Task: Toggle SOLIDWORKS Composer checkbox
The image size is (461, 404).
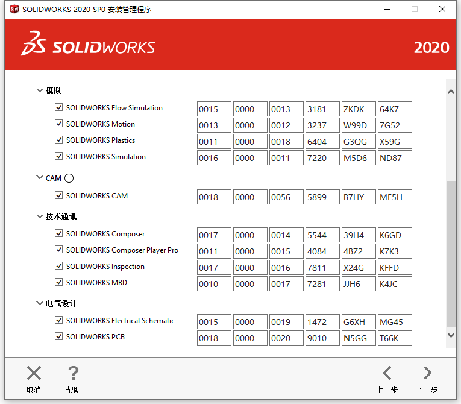Action: (x=59, y=233)
